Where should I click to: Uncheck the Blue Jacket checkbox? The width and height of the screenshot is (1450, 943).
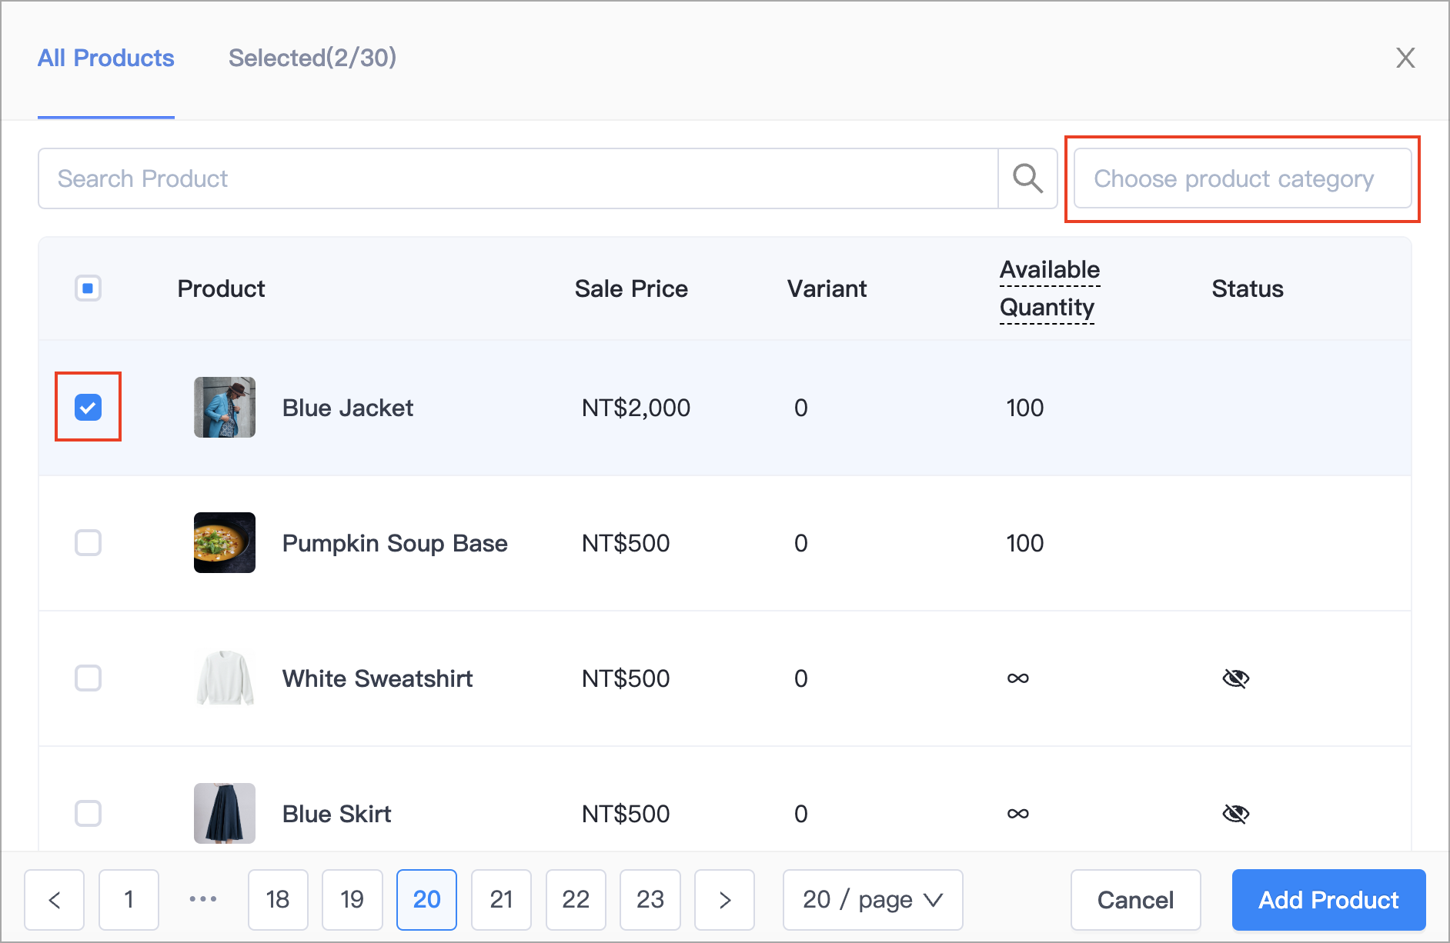[88, 407]
